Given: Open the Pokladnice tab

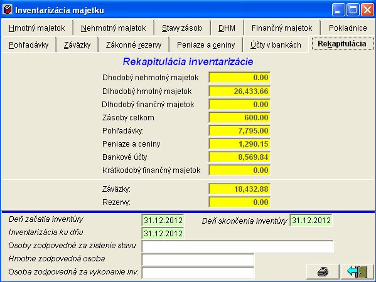Looking at the screenshot, I should [348, 28].
